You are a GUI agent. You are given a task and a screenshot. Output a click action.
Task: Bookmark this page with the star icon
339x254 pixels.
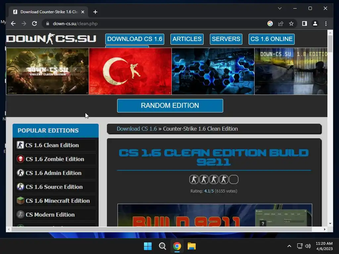coord(291,23)
